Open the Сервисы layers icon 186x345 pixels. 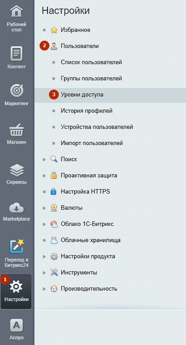click(x=17, y=170)
